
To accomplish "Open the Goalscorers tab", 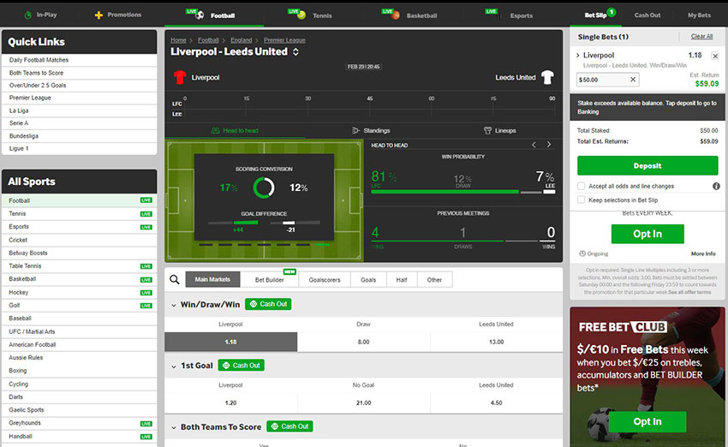I will tap(325, 279).
